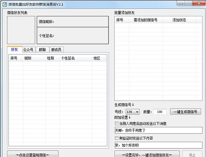
Task: Click 序号 header in batch add list
Action: pyautogui.click(x=122, y=20)
